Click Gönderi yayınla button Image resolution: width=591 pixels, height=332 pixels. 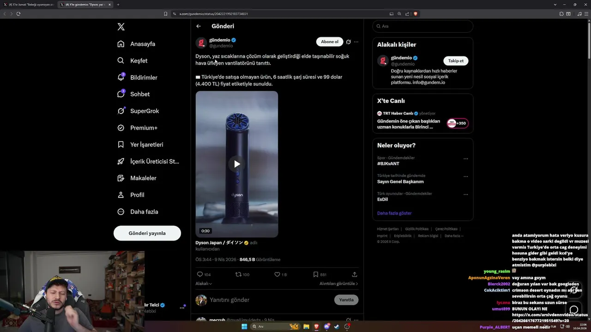[x=147, y=233]
